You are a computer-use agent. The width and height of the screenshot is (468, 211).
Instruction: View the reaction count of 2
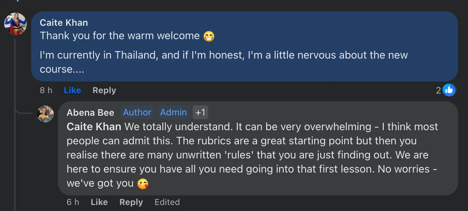click(438, 91)
